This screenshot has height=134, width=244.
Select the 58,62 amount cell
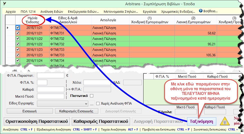(x=195, y=33)
